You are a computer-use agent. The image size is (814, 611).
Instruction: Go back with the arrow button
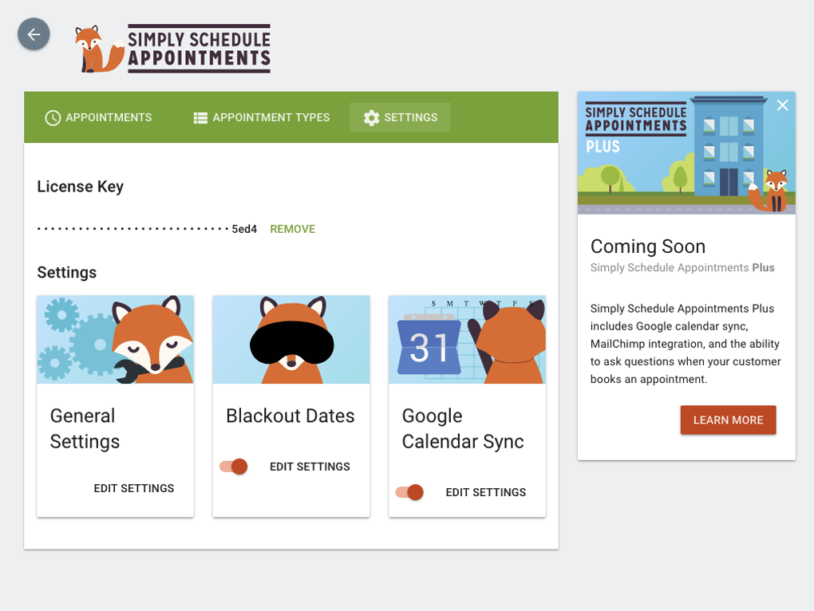point(34,34)
